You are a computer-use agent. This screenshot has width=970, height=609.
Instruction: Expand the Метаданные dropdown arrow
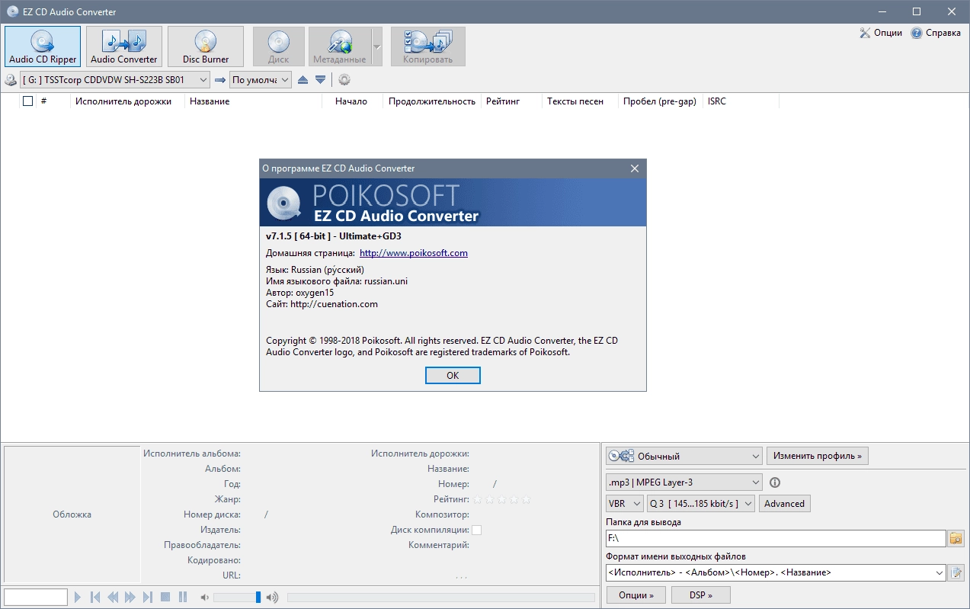tap(377, 46)
